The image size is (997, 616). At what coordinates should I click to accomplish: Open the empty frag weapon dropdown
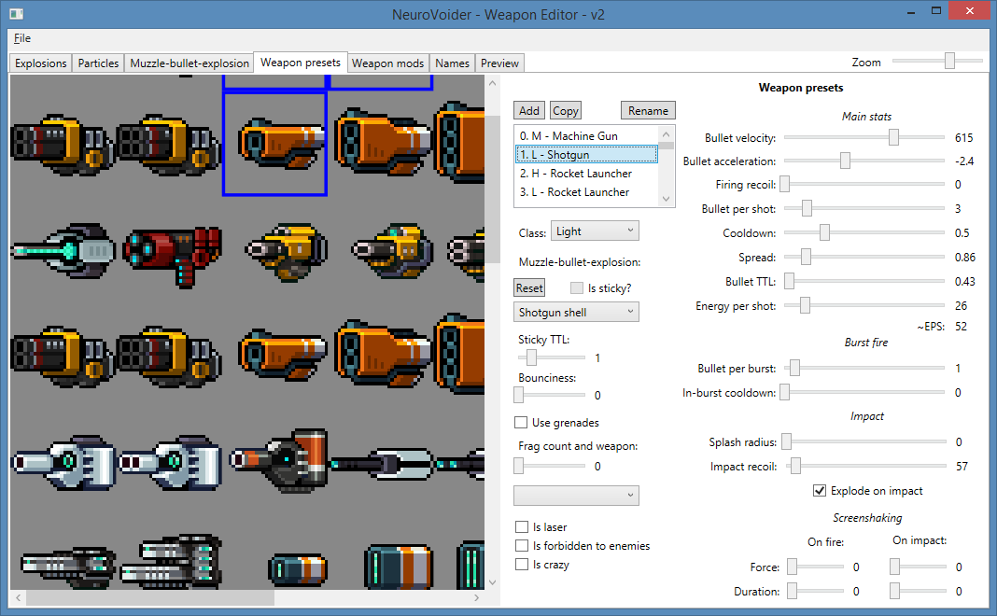pyautogui.click(x=576, y=496)
